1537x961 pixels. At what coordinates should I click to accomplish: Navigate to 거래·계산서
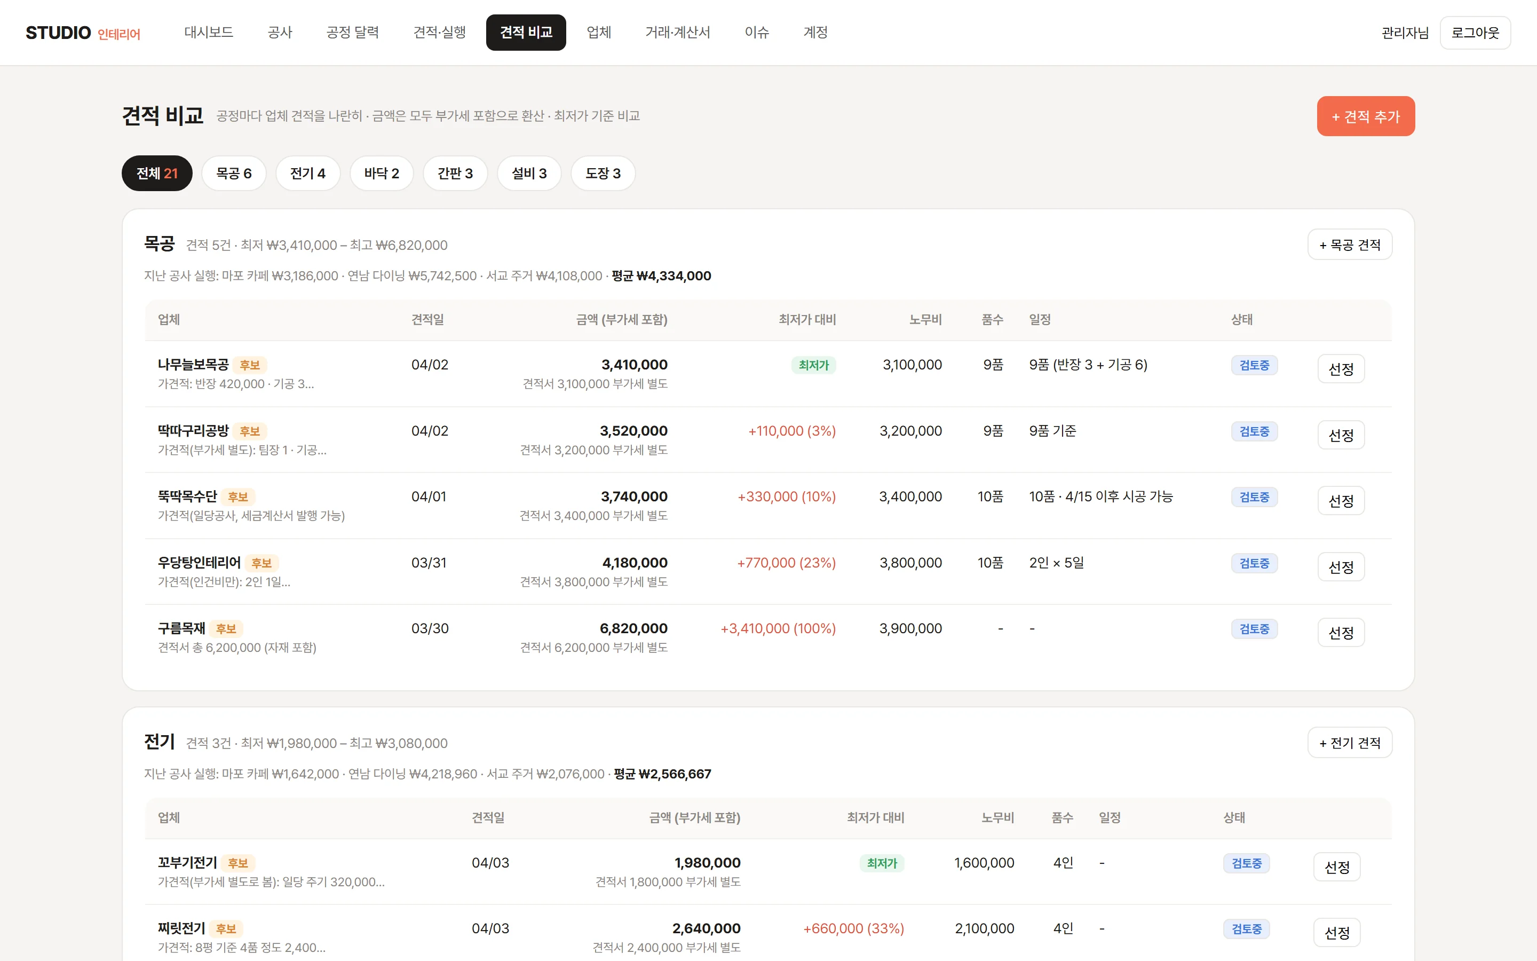678,33
